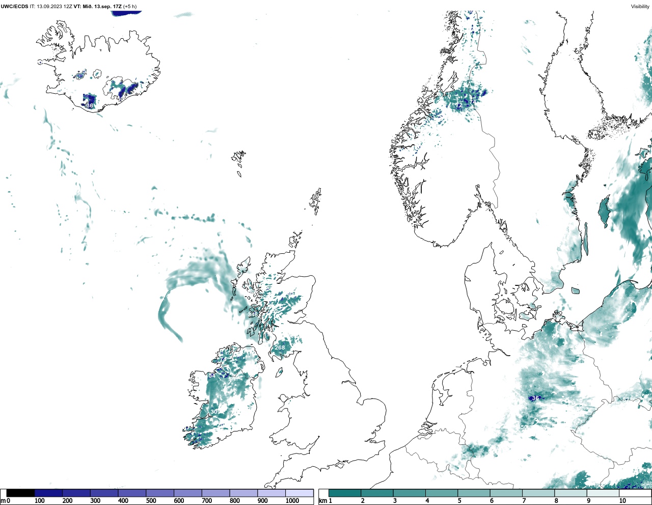This screenshot has height=505, width=652.
Task: Click the '10' tick label on the kilometer scale
Action: point(622,501)
